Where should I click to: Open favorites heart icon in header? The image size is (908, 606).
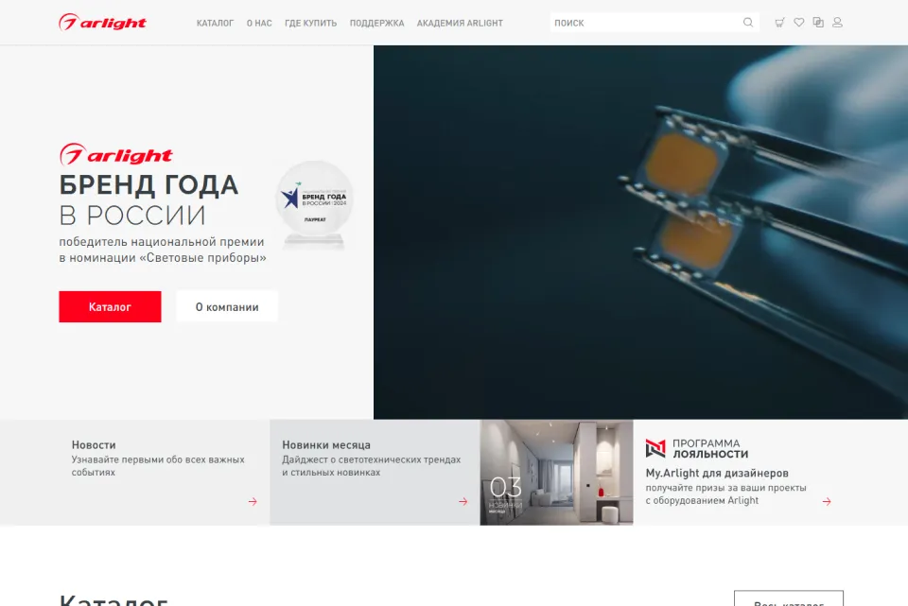pos(798,23)
